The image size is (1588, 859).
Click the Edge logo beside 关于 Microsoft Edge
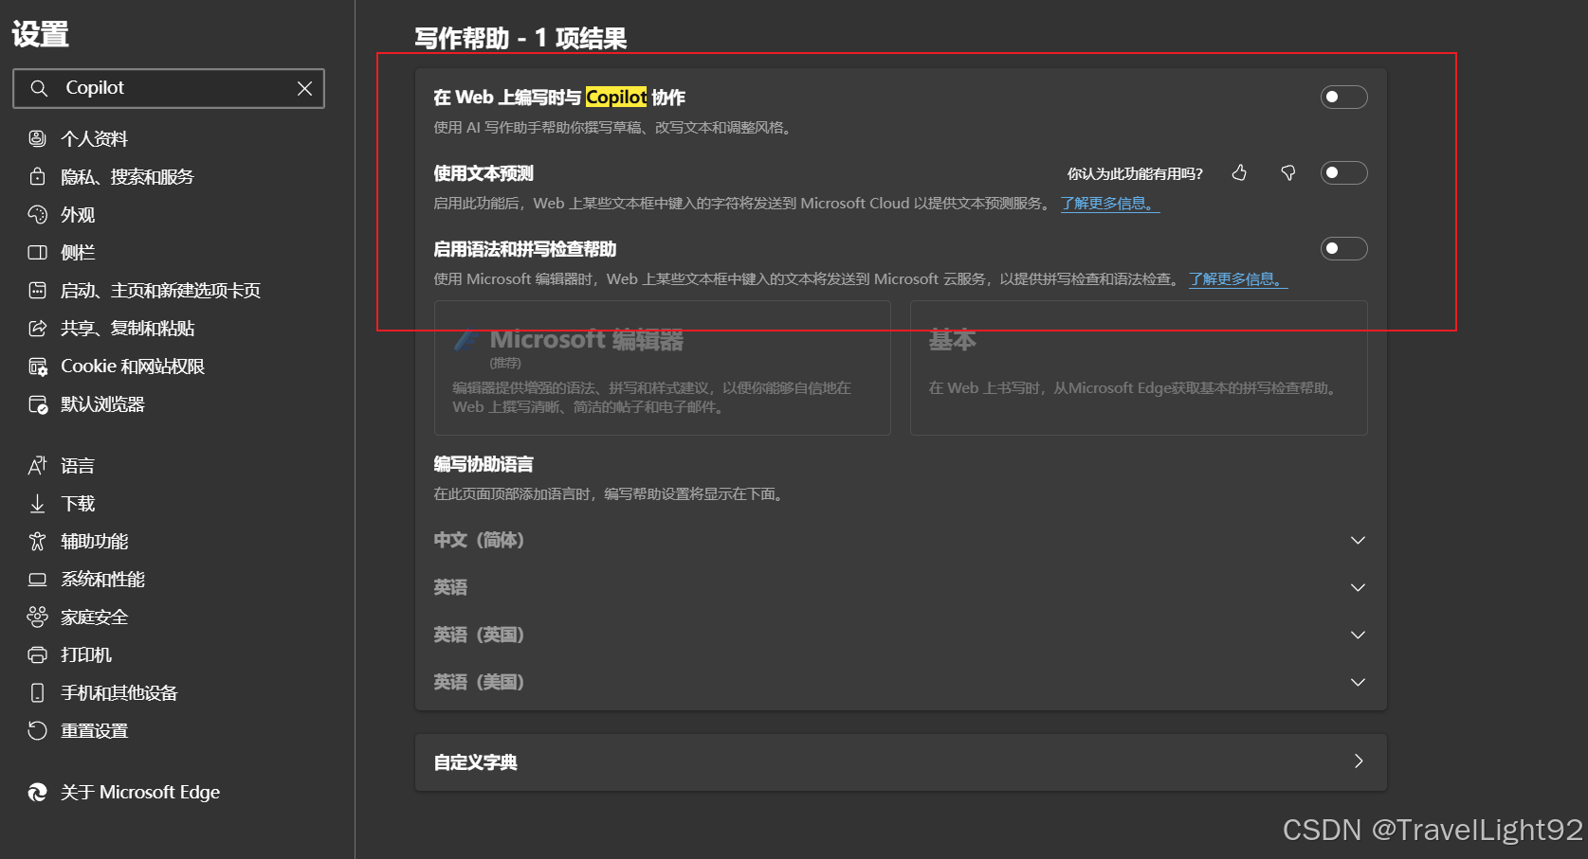(37, 792)
